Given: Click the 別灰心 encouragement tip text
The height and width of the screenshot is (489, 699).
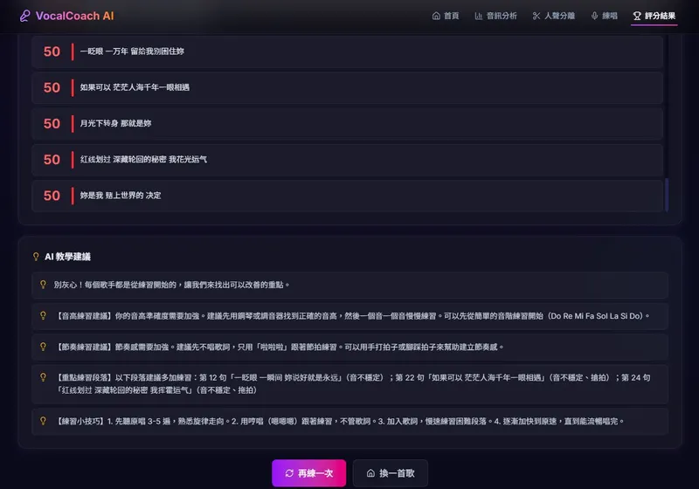Looking at the screenshot, I should point(171,285).
